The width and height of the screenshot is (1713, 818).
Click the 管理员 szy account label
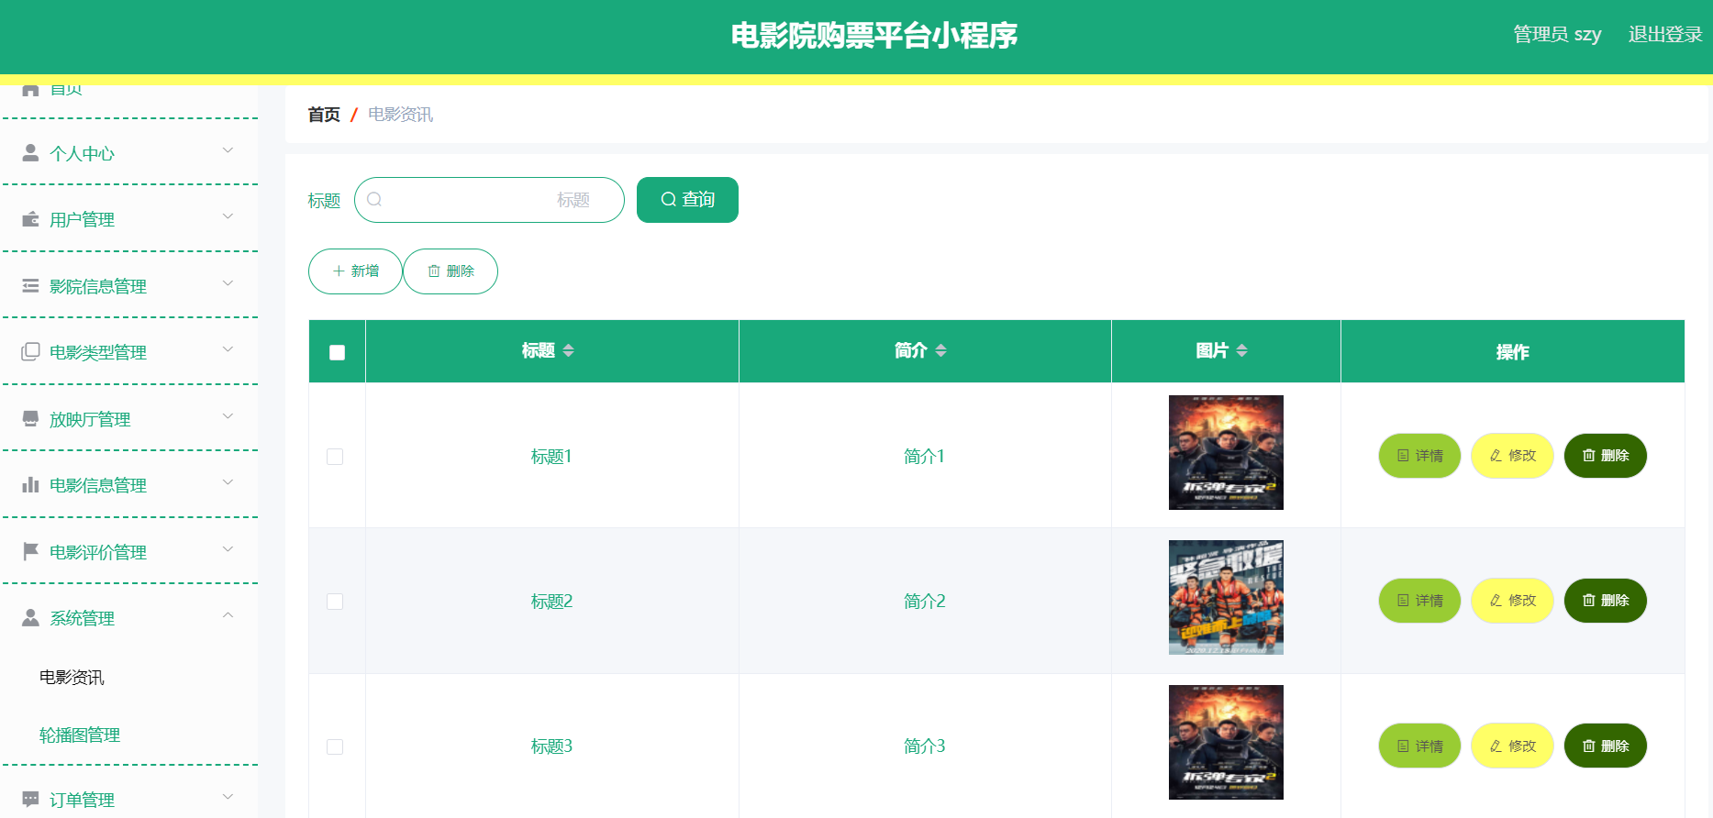pos(1557,35)
